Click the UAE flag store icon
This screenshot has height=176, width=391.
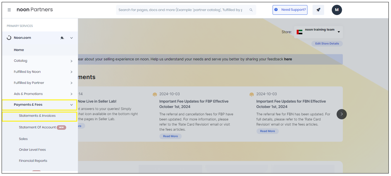(x=299, y=32)
